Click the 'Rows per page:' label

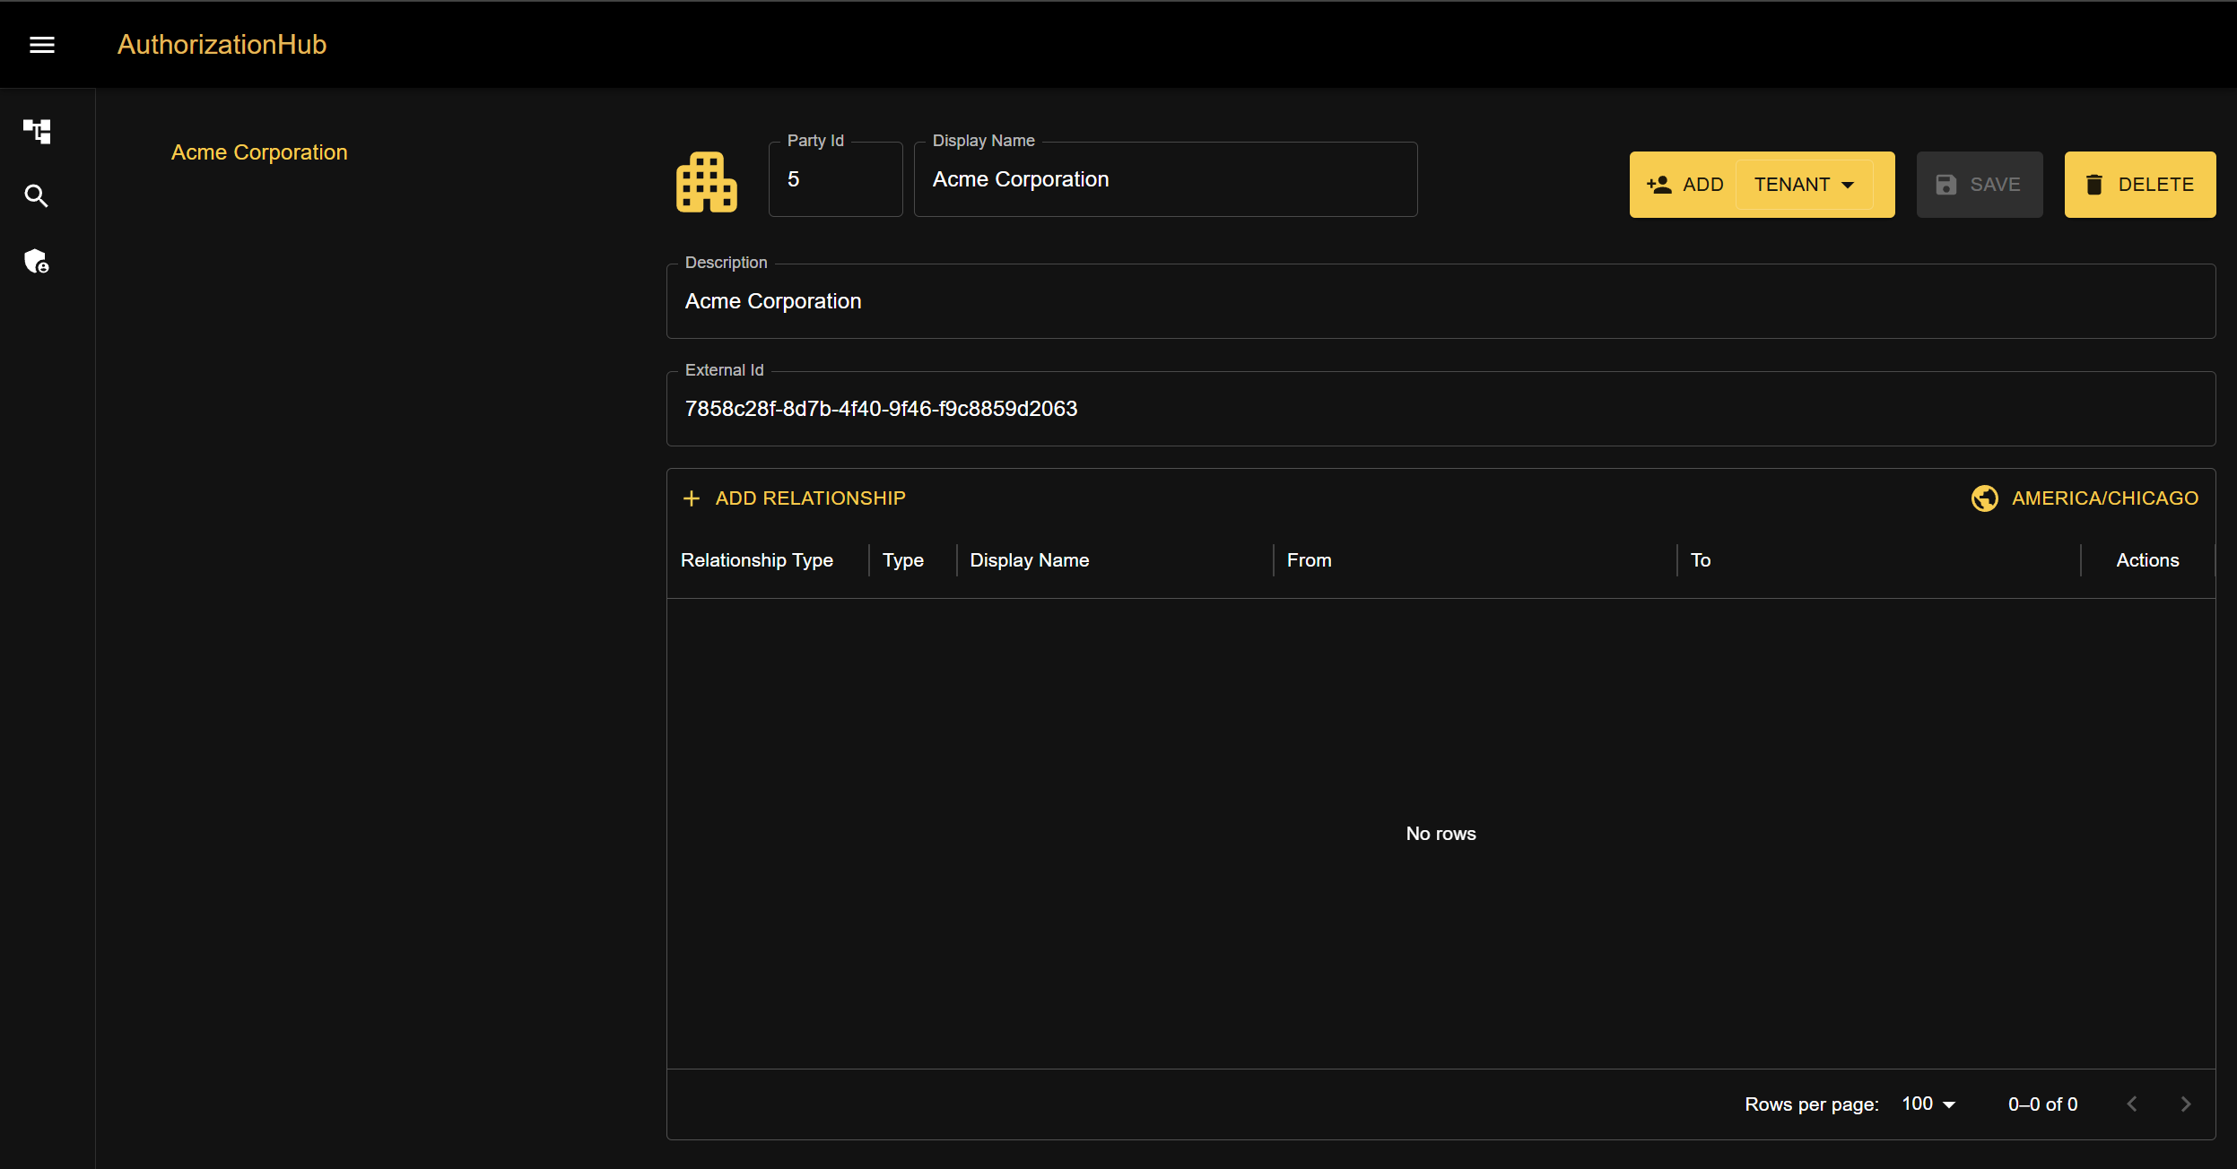click(x=1811, y=1104)
